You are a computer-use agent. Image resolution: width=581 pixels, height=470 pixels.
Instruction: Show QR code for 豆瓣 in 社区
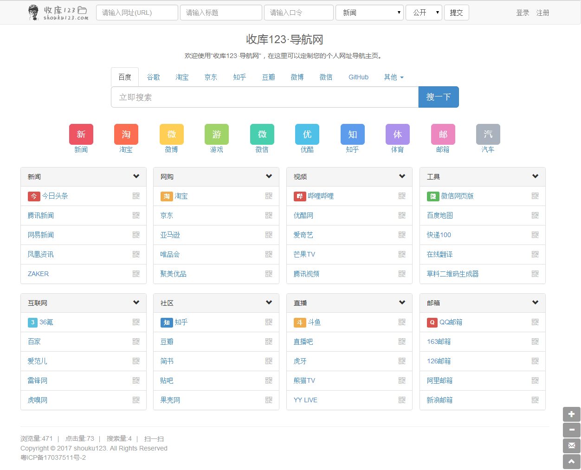pos(269,341)
